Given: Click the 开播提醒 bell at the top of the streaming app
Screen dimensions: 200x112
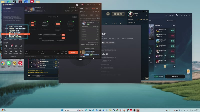Looking at the screenshot, I should [72, 8].
